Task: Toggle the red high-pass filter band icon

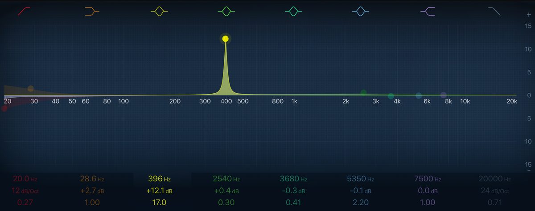Action: 25,12
